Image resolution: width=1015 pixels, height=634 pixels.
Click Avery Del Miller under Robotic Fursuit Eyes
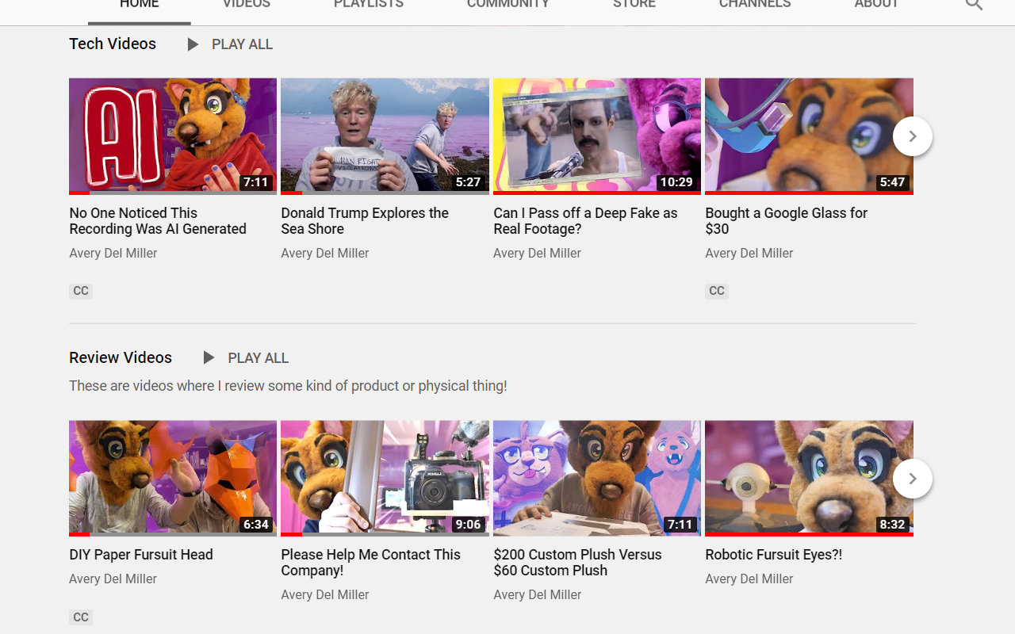pos(749,579)
